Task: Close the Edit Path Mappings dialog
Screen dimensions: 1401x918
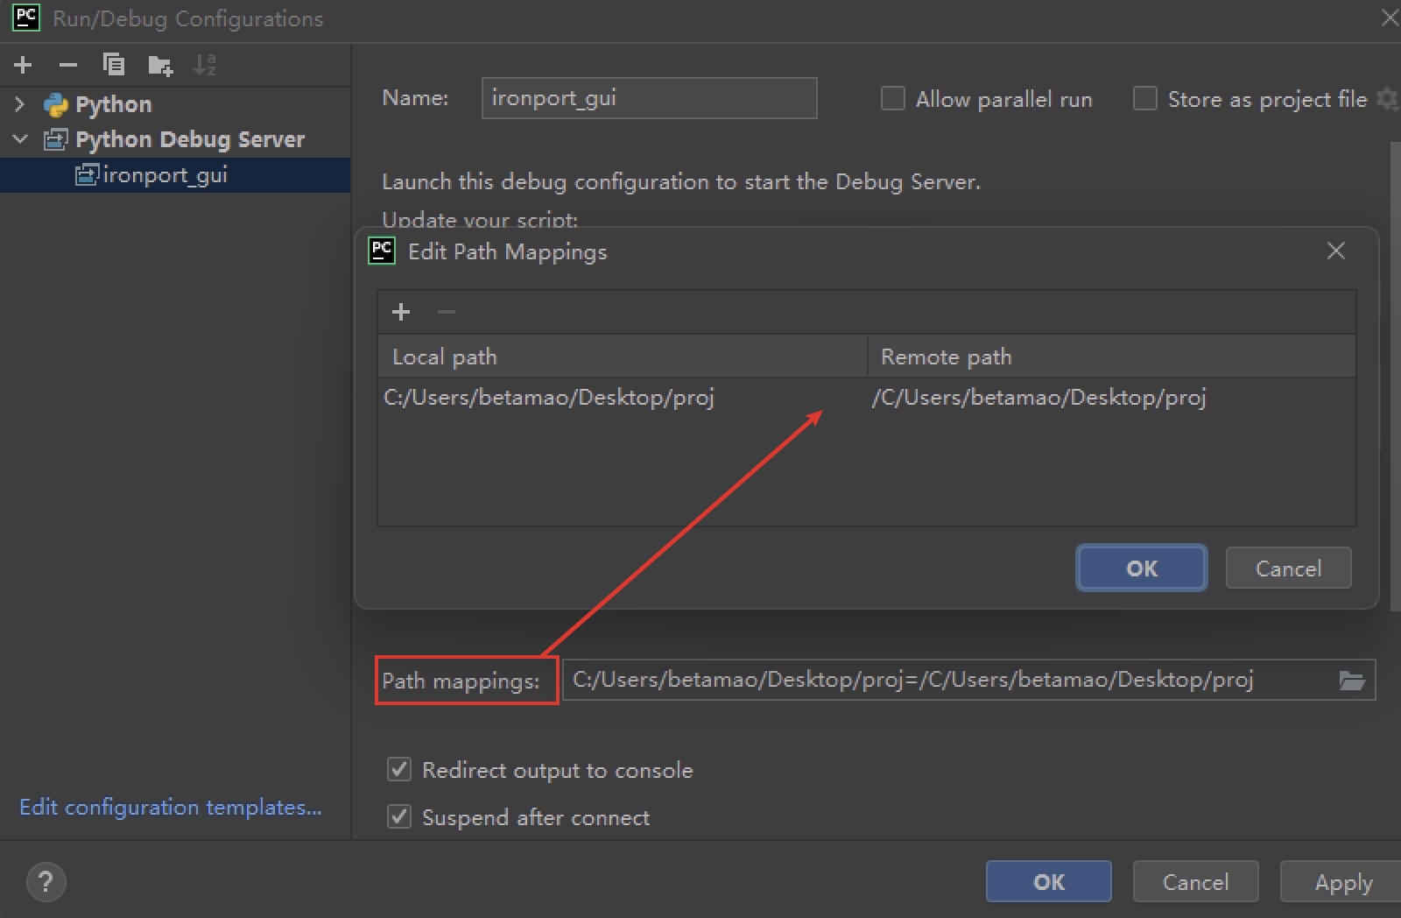Action: 1335,251
